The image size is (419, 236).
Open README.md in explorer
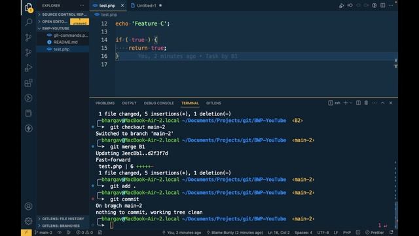point(63,42)
